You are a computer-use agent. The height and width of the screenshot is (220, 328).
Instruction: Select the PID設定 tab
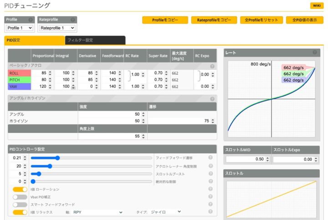click(x=34, y=41)
